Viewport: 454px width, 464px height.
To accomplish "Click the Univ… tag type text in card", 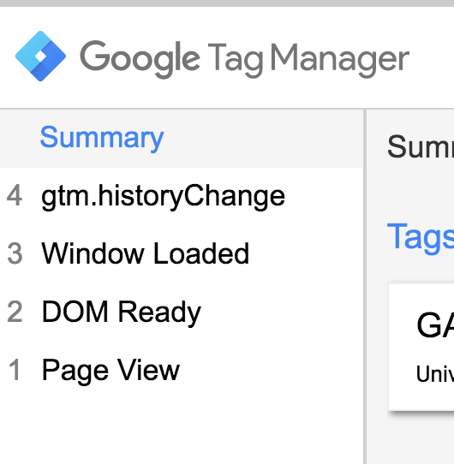I will [x=435, y=374].
